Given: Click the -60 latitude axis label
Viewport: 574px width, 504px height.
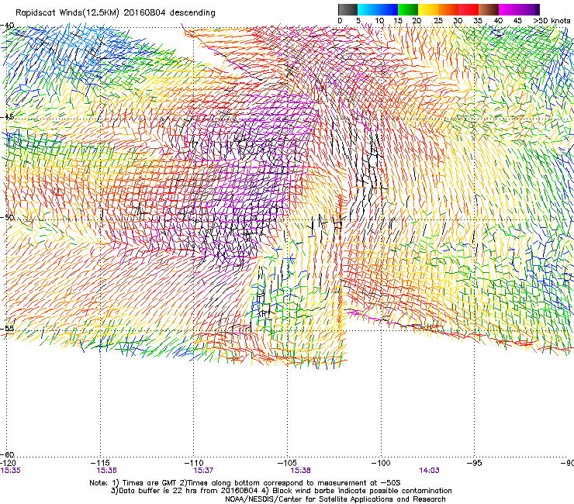Looking at the screenshot, I should click(7, 454).
